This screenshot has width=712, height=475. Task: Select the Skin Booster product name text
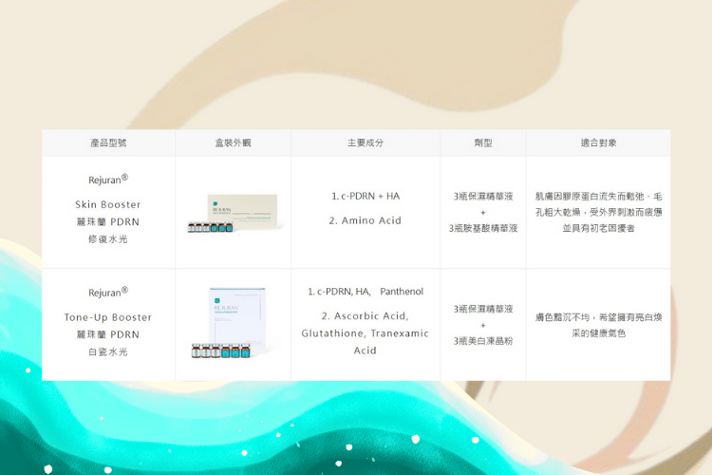108,204
